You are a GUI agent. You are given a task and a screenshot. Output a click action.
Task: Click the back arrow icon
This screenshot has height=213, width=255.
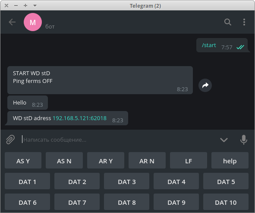tap(12, 22)
